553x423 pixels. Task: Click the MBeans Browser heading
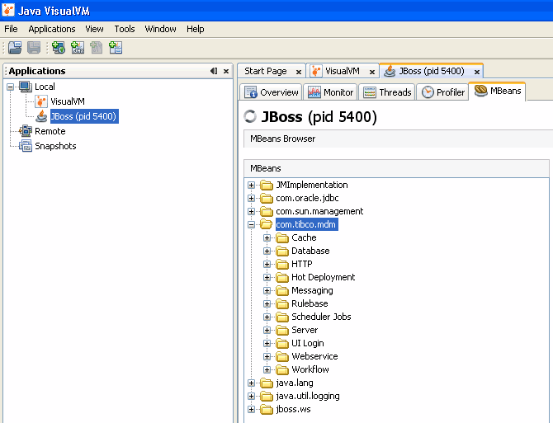(x=283, y=139)
